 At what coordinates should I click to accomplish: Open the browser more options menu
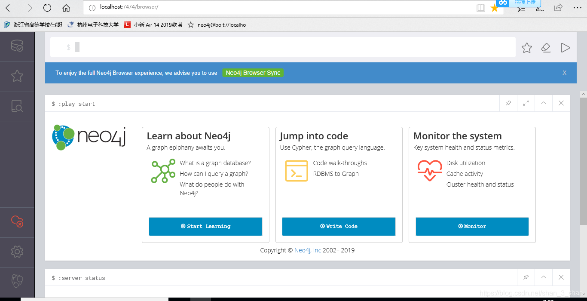(x=578, y=8)
